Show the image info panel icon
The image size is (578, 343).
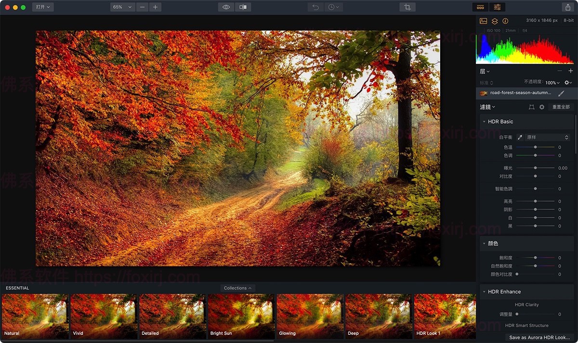tap(505, 21)
